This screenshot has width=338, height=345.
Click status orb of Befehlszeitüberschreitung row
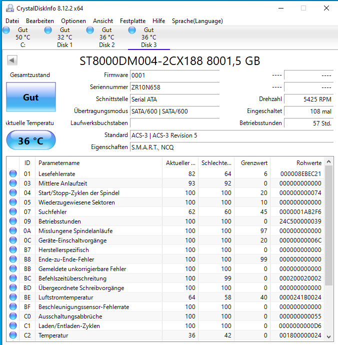tap(13, 278)
